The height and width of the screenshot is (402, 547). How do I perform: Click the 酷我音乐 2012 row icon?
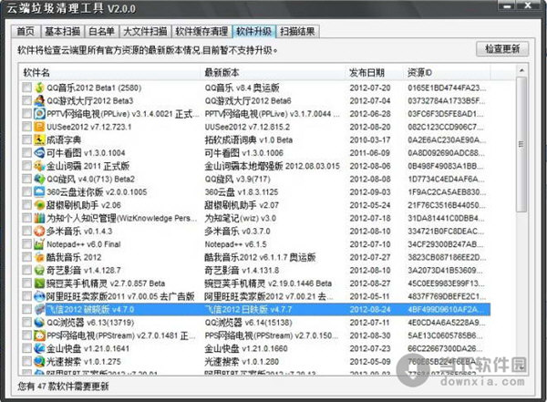click(39, 257)
